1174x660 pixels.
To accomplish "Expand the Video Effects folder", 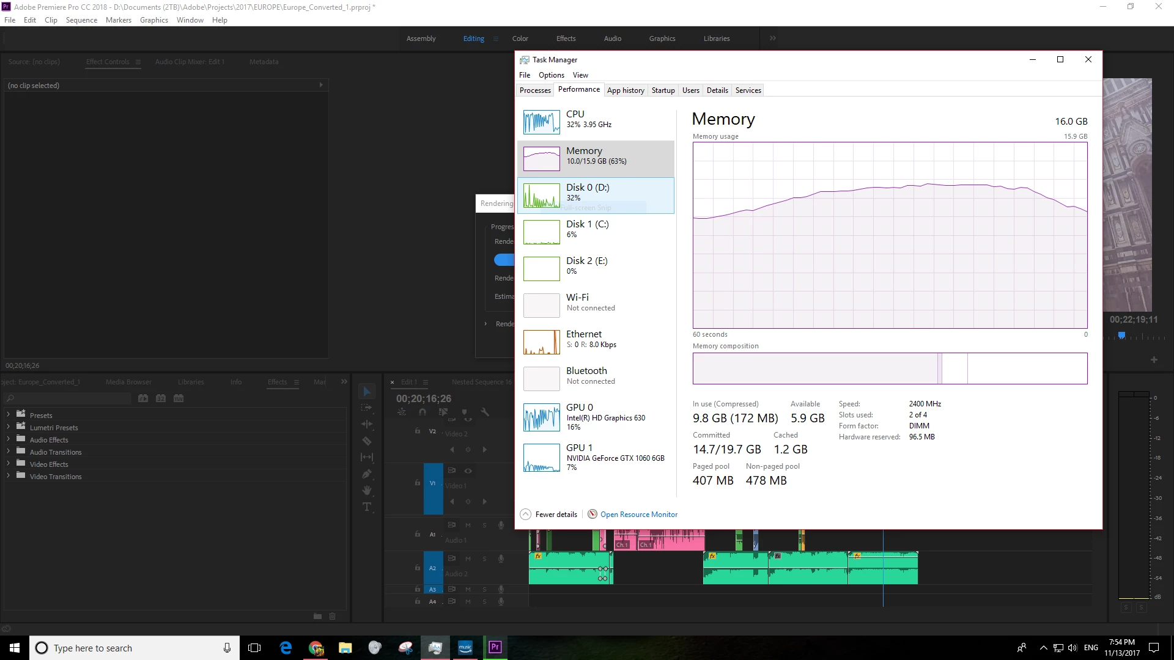I will [x=8, y=464].
